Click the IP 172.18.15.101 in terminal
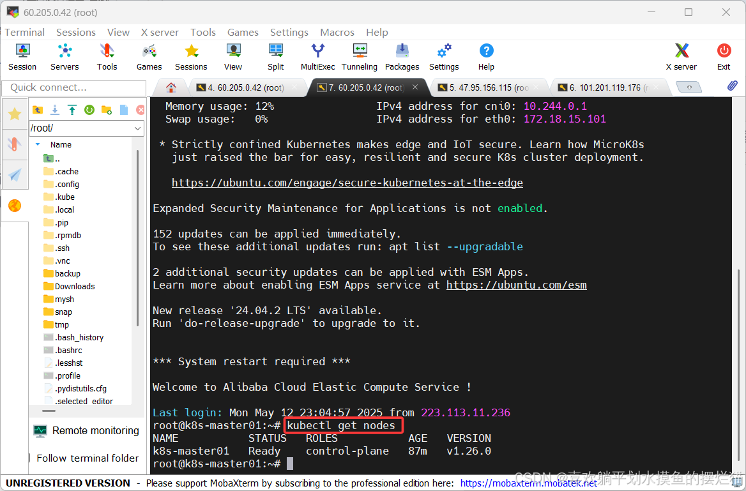This screenshot has height=491, width=746. 565,119
